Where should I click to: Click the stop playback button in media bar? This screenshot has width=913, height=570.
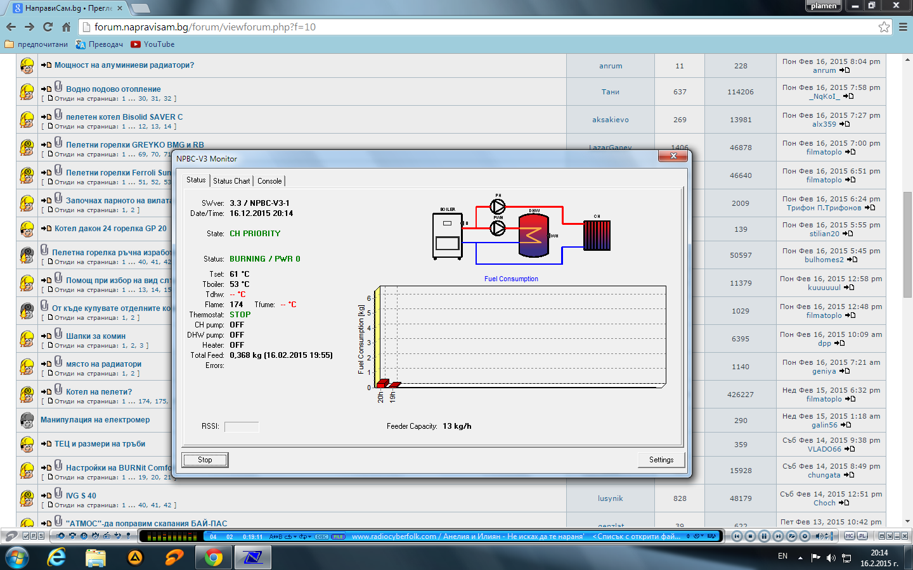pos(751,536)
